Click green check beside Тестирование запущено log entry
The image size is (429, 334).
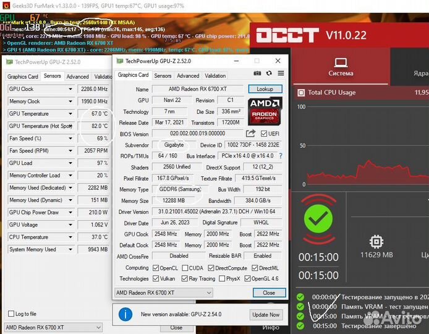300,297
